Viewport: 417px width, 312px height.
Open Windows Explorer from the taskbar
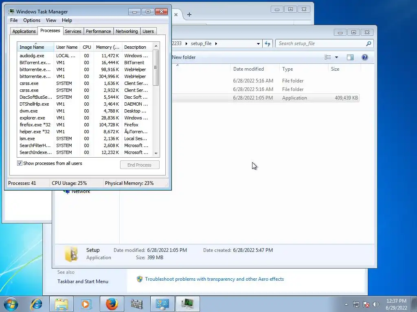(x=61, y=304)
